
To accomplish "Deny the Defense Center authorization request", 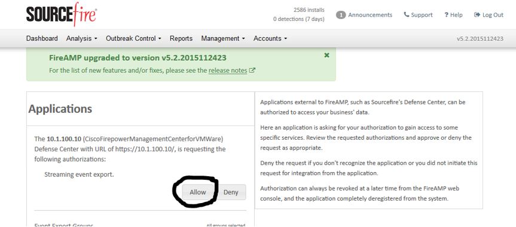I will pyautogui.click(x=231, y=192).
